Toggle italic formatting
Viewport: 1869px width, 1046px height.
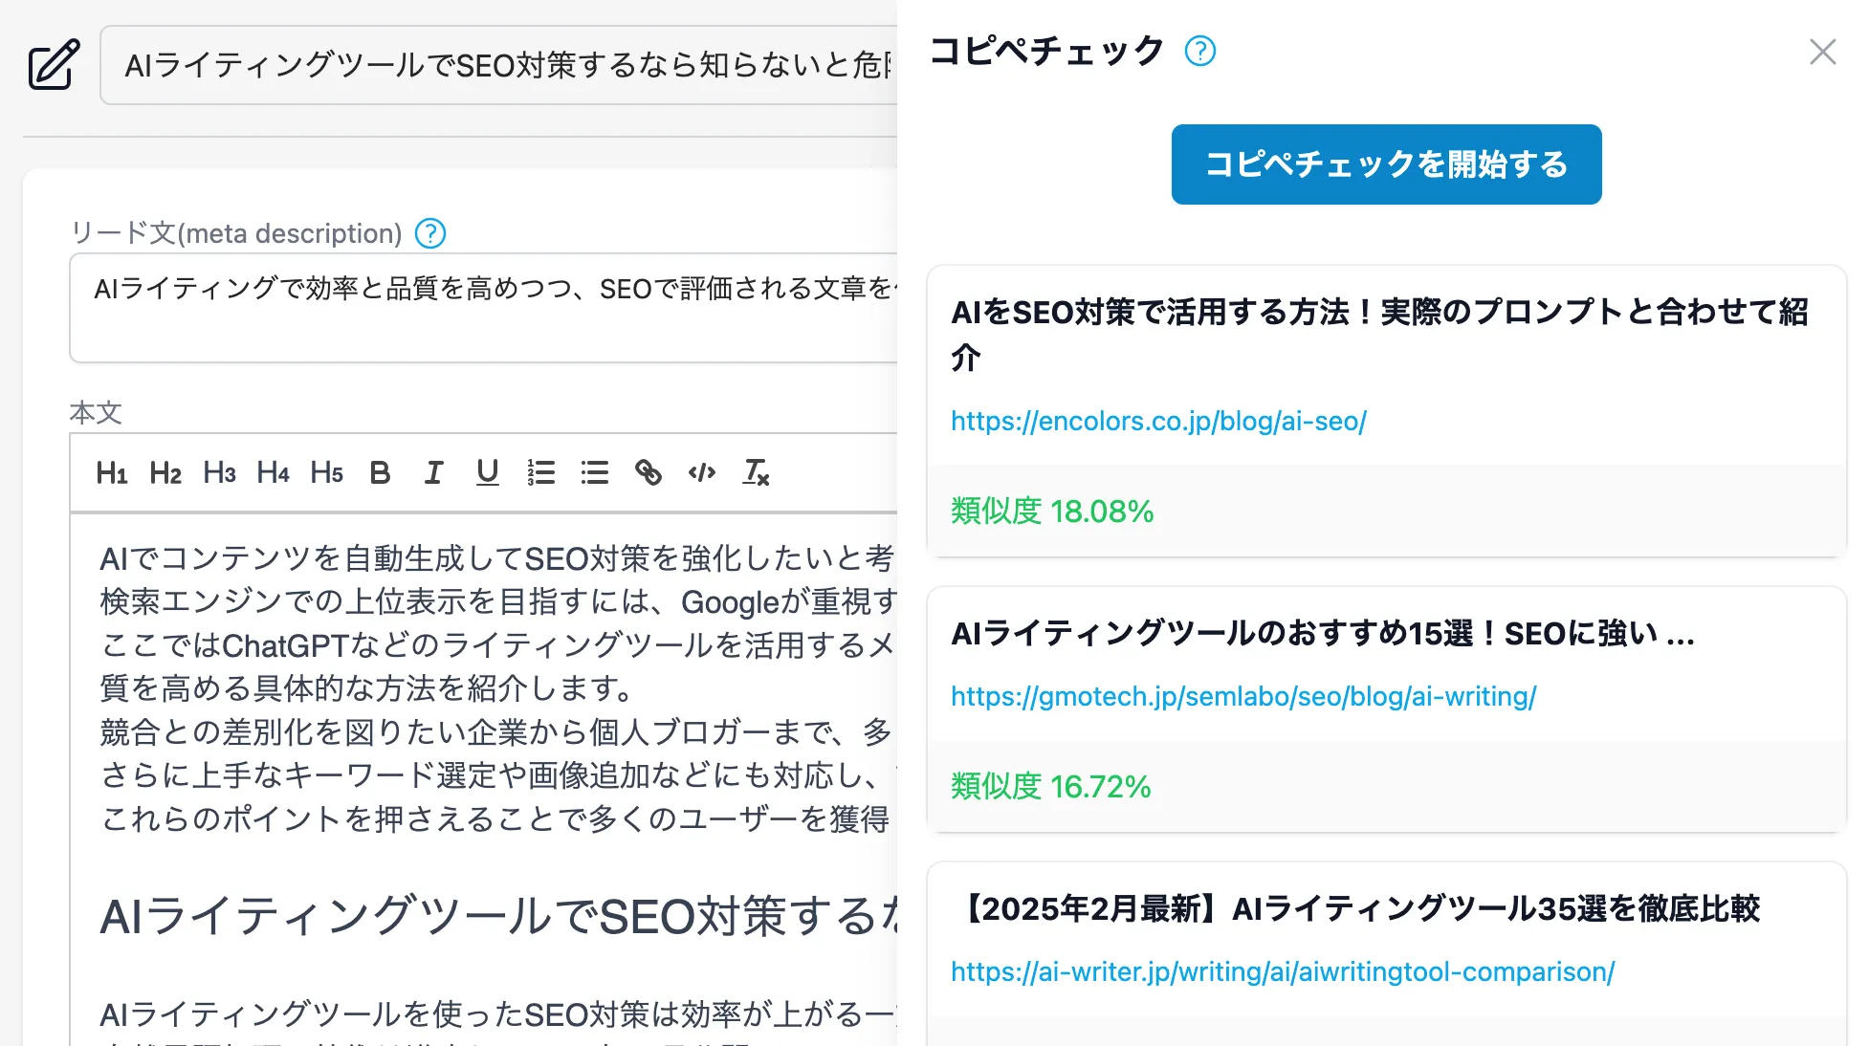click(x=433, y=472)
